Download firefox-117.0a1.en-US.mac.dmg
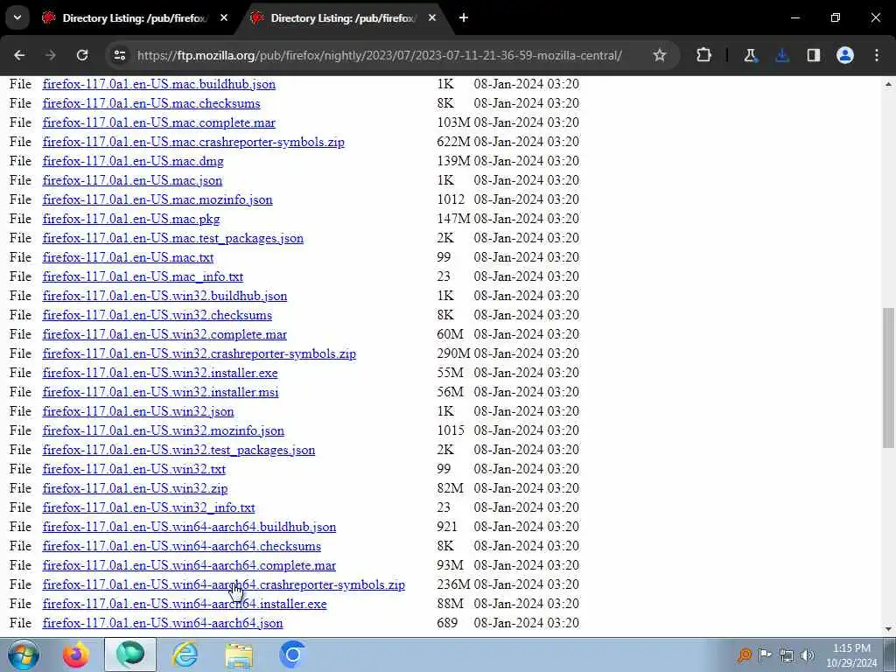Image resolution: width=896 pixels, height=672 pixels. coord(133,161)
